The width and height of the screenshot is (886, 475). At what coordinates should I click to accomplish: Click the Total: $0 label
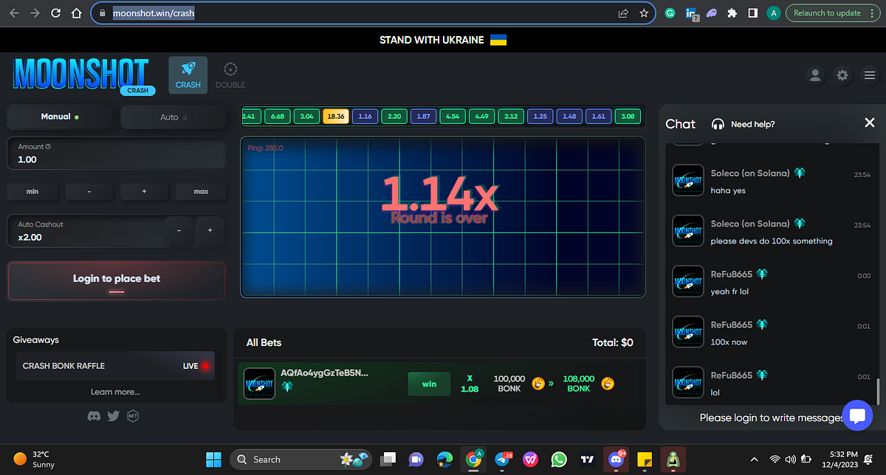[613, 342]
